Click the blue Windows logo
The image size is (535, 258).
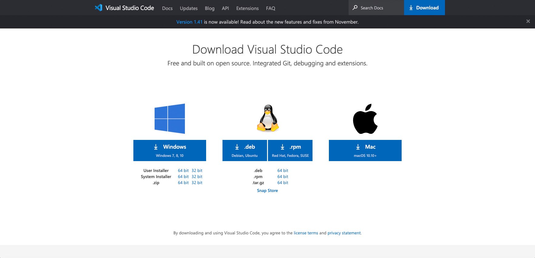pos(170,119)
